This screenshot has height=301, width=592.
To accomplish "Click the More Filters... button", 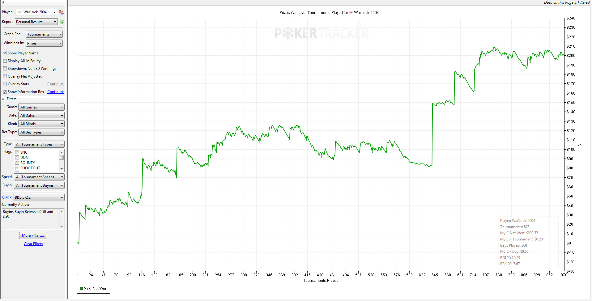I will (x=33, y=235).
